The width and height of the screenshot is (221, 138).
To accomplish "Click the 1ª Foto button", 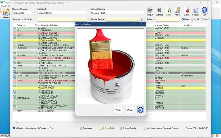I will [x=118, y=110].
